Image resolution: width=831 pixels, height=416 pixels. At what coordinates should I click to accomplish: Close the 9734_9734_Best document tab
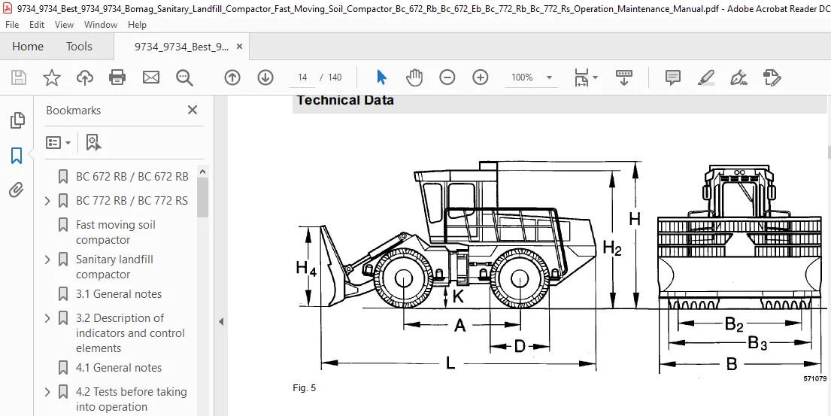[x=240, y=47]
